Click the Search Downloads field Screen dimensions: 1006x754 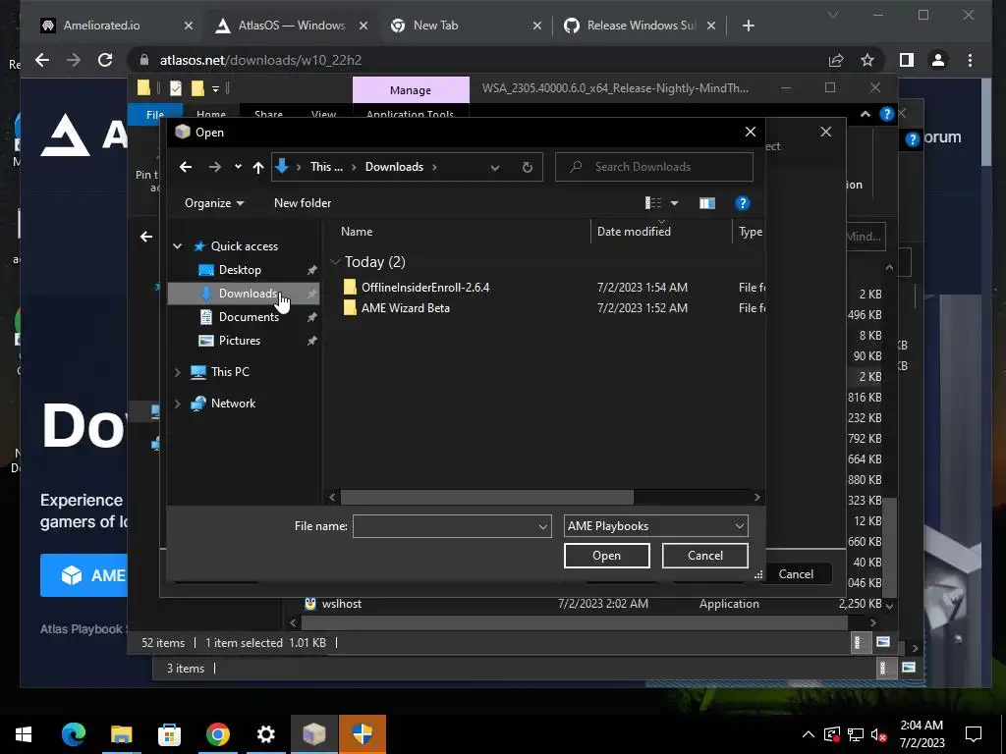653,167
